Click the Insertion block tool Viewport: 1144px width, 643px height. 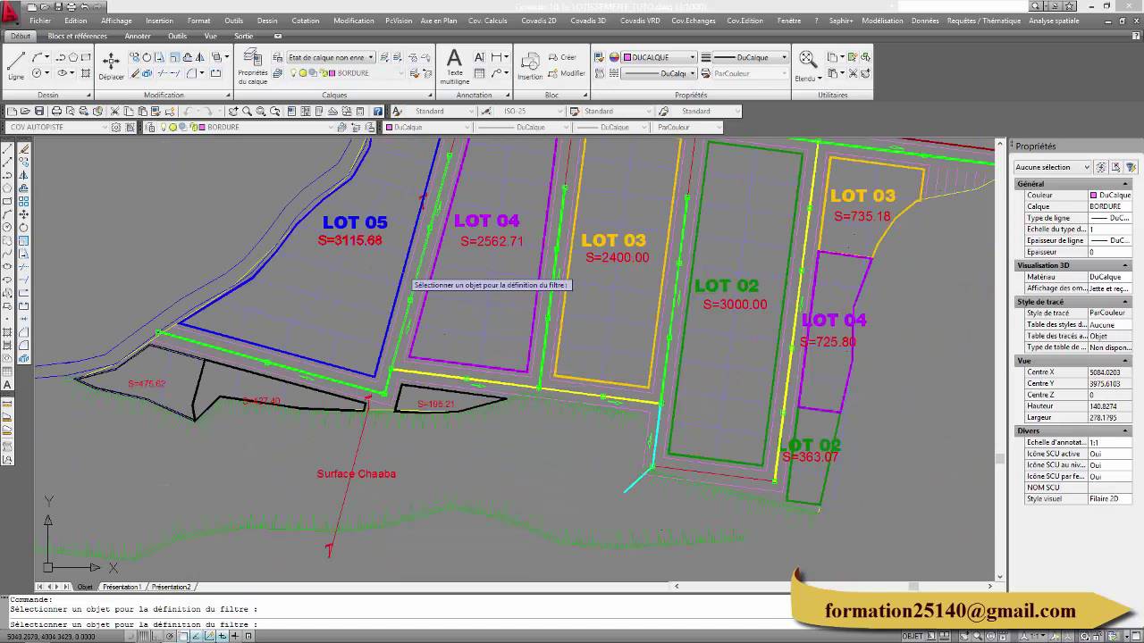click(x=530, y=65)
